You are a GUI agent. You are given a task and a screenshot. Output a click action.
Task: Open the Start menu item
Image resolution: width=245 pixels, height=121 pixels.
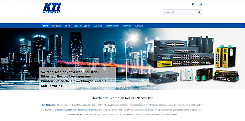[x=46, y=26]
